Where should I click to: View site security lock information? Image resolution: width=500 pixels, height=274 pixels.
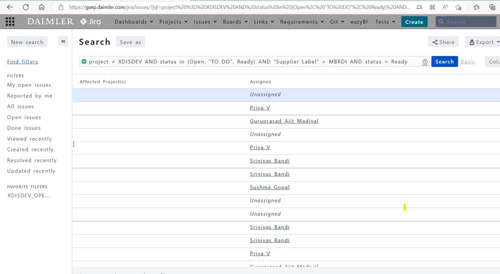61,7
